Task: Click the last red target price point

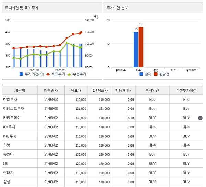Action: [x=81, y=32]
